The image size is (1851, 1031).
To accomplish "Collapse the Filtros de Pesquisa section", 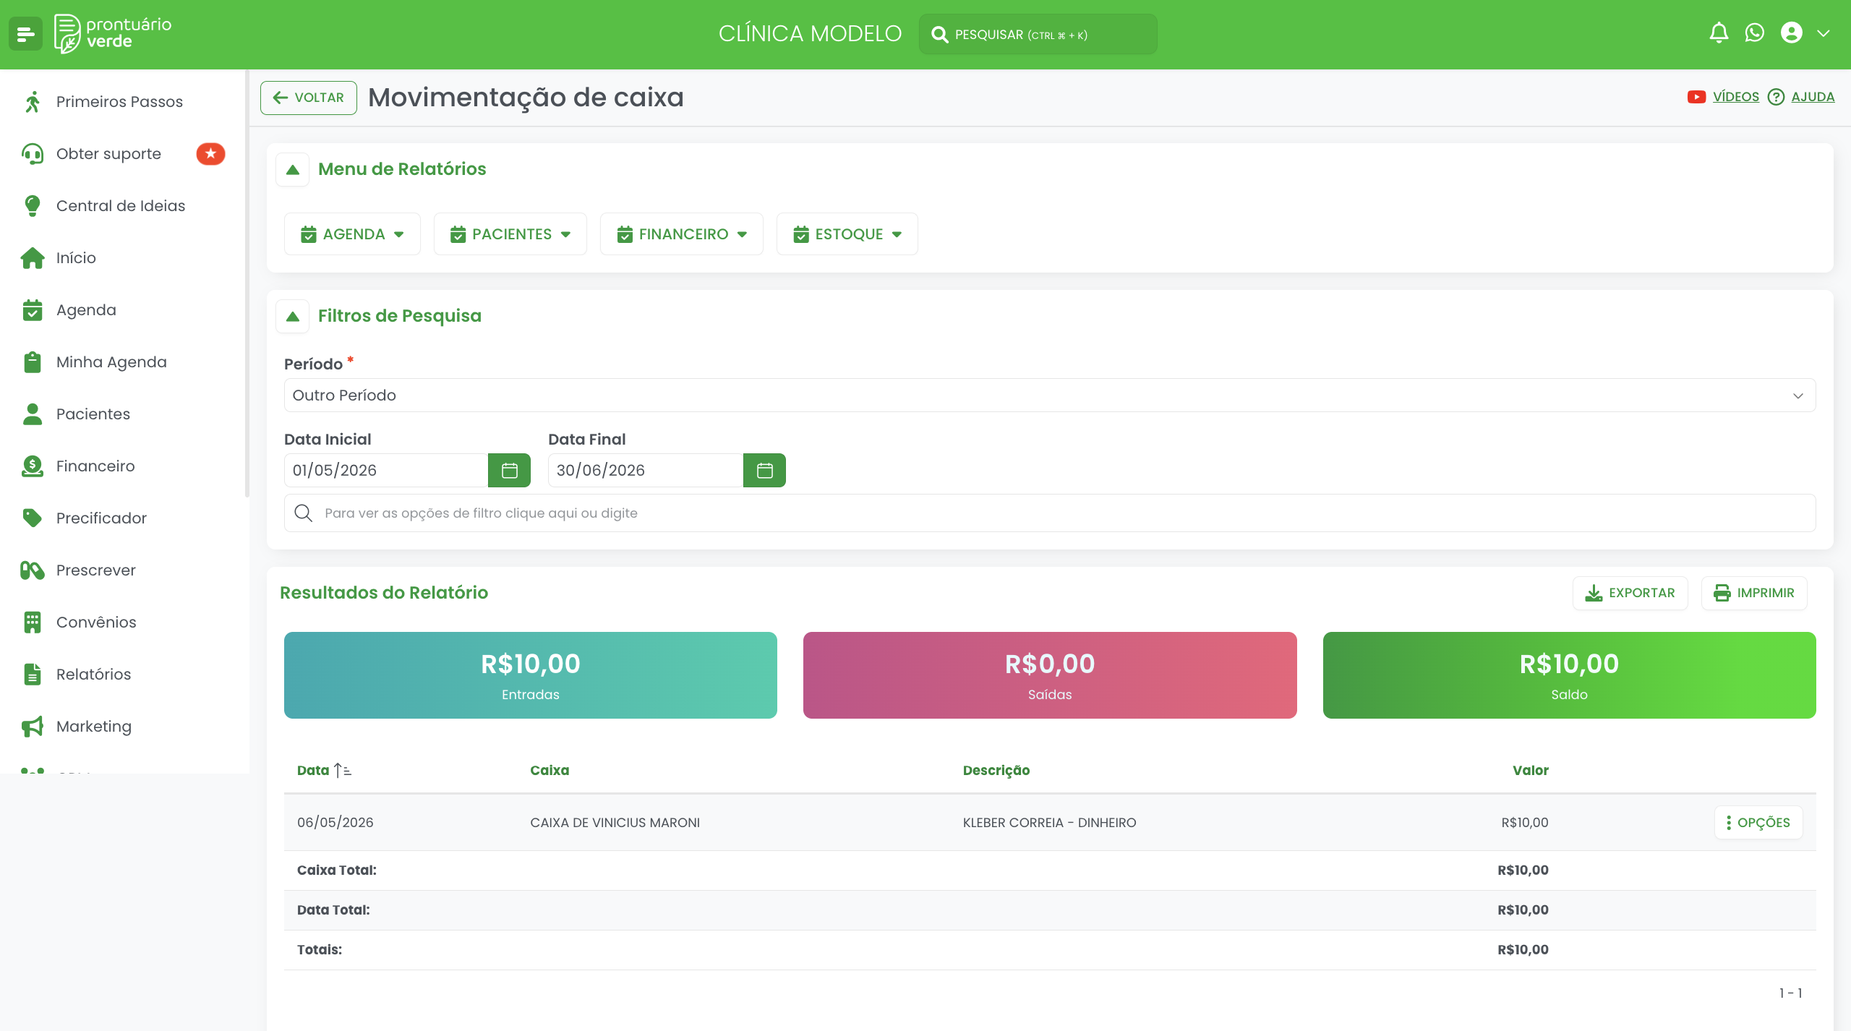I will [293, 317].
